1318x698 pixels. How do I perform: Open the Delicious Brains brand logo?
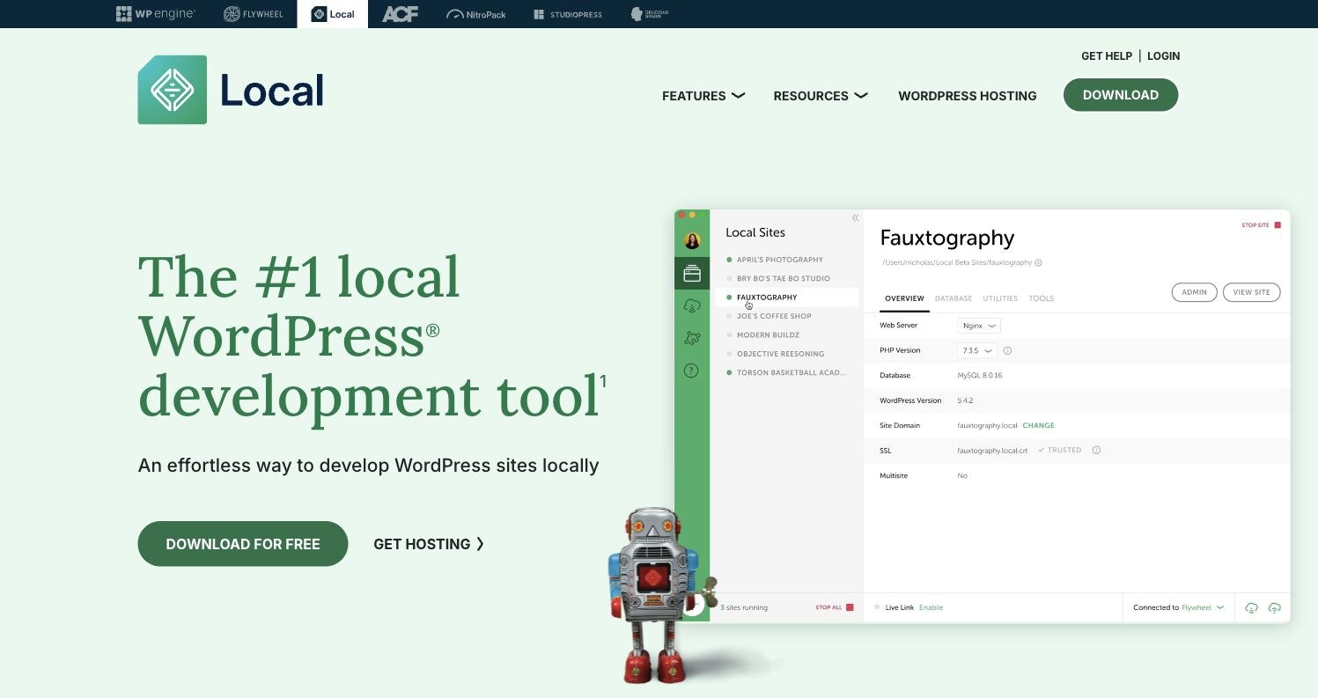point(650,14)
